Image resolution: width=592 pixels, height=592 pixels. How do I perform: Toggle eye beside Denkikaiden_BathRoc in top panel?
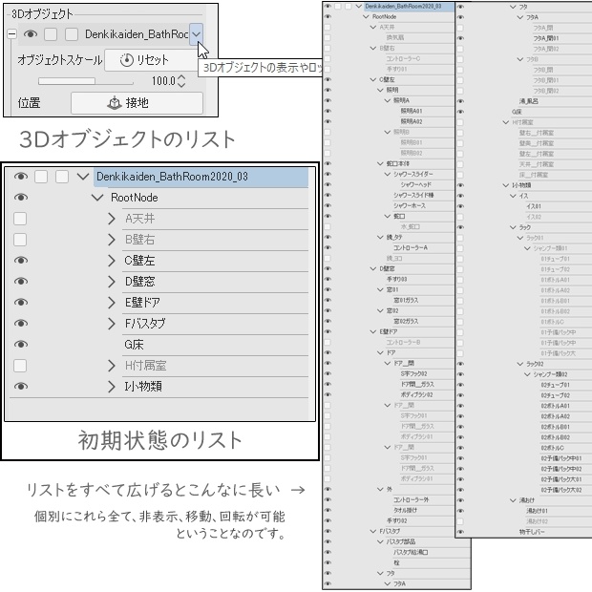[x=31, y=34]
